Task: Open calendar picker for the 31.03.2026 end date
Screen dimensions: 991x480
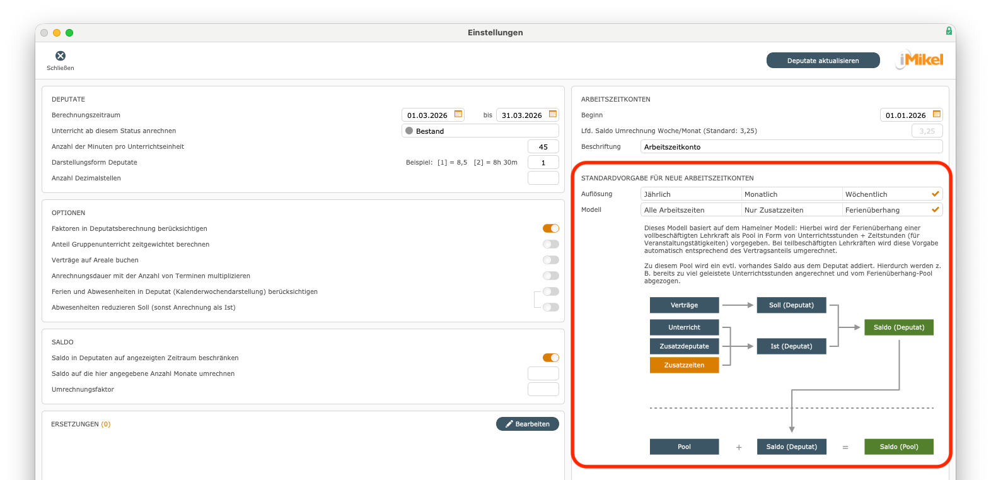Action: pos(553,114)
